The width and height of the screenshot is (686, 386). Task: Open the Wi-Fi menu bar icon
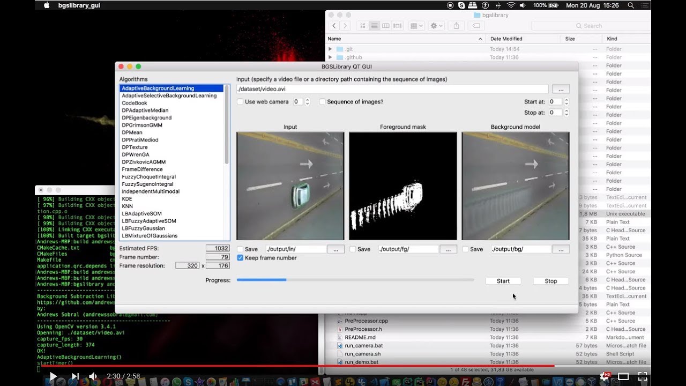[511, 5]
